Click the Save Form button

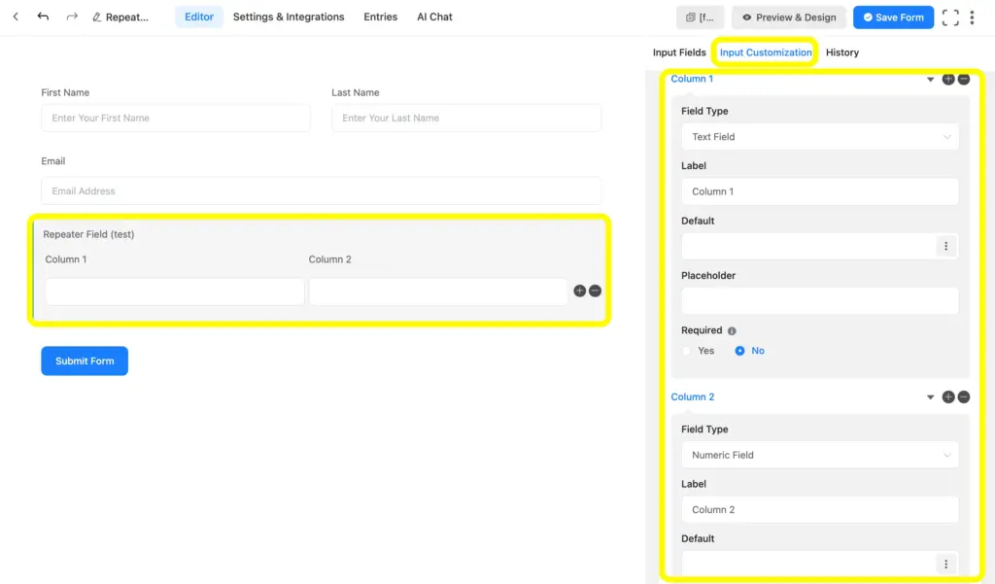[x=893, y=17]
